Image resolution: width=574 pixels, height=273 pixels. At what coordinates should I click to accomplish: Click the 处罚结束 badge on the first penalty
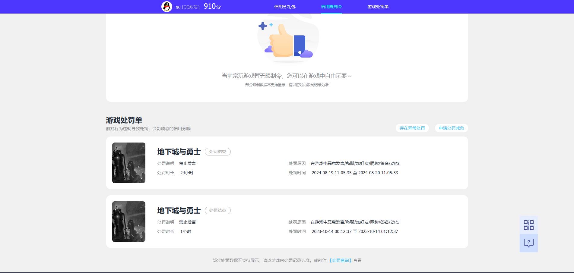coord(218,152)
